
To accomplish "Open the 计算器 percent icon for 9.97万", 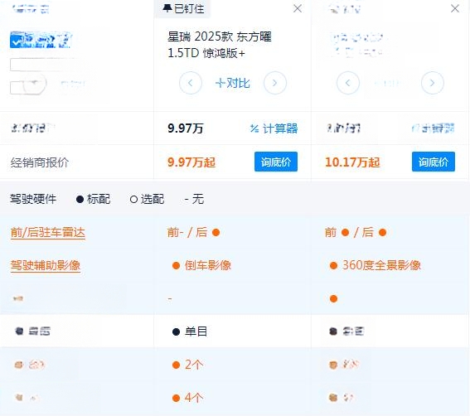I will [254, 128].
